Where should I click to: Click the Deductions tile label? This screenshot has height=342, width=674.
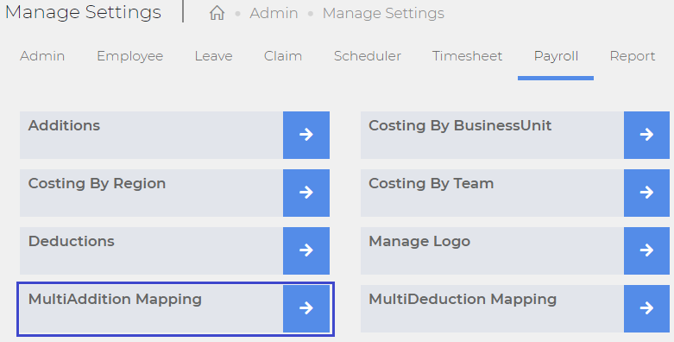72,241
